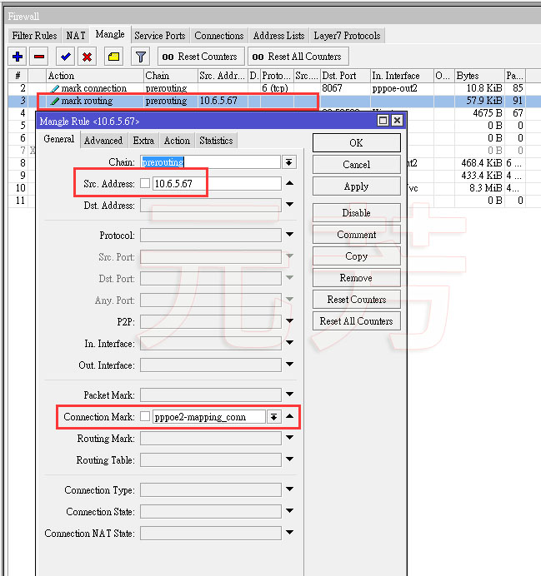Click toolbar Reset Counters button
The height and width of the screenshot is (576, 541).
(201, 57)
